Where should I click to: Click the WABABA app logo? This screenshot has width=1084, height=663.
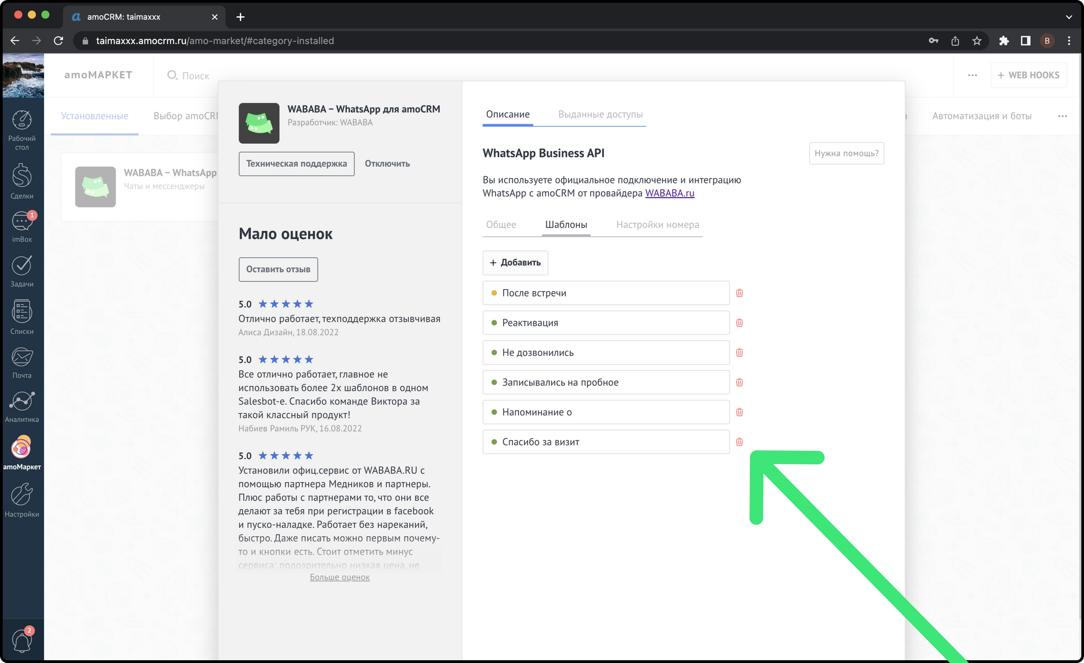point(259,123)
